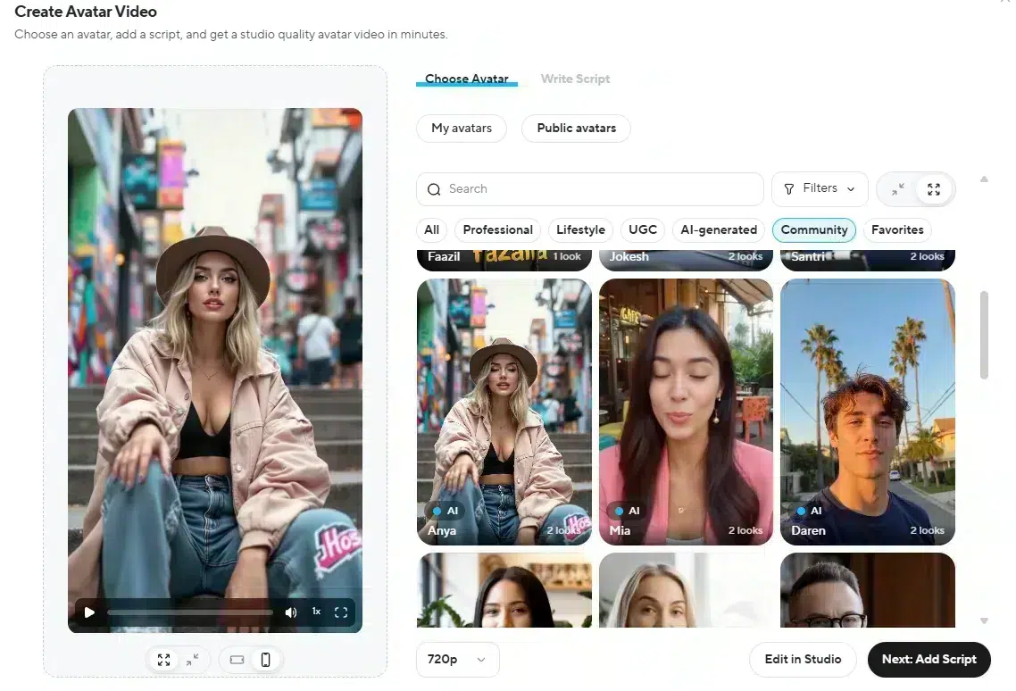Click the scroll down arrow
The height and width of the screenshot is (691, 1016).
pyautogui.click(x=984, y=621)
